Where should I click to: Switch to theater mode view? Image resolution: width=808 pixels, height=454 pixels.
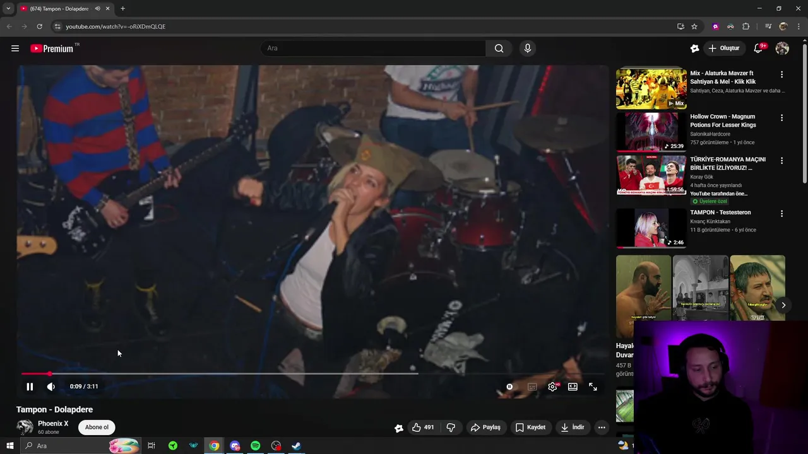[573, 387]
